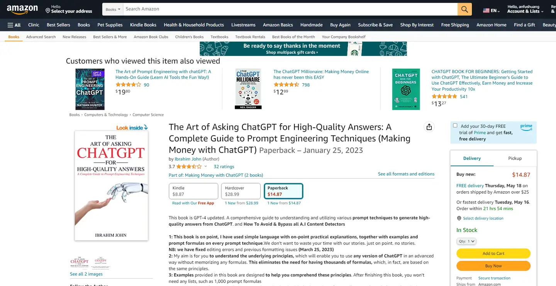Open Pet Supplies nav item
Image resolution: width=556 pixels, height=286 pixels.
pos(110,25)
